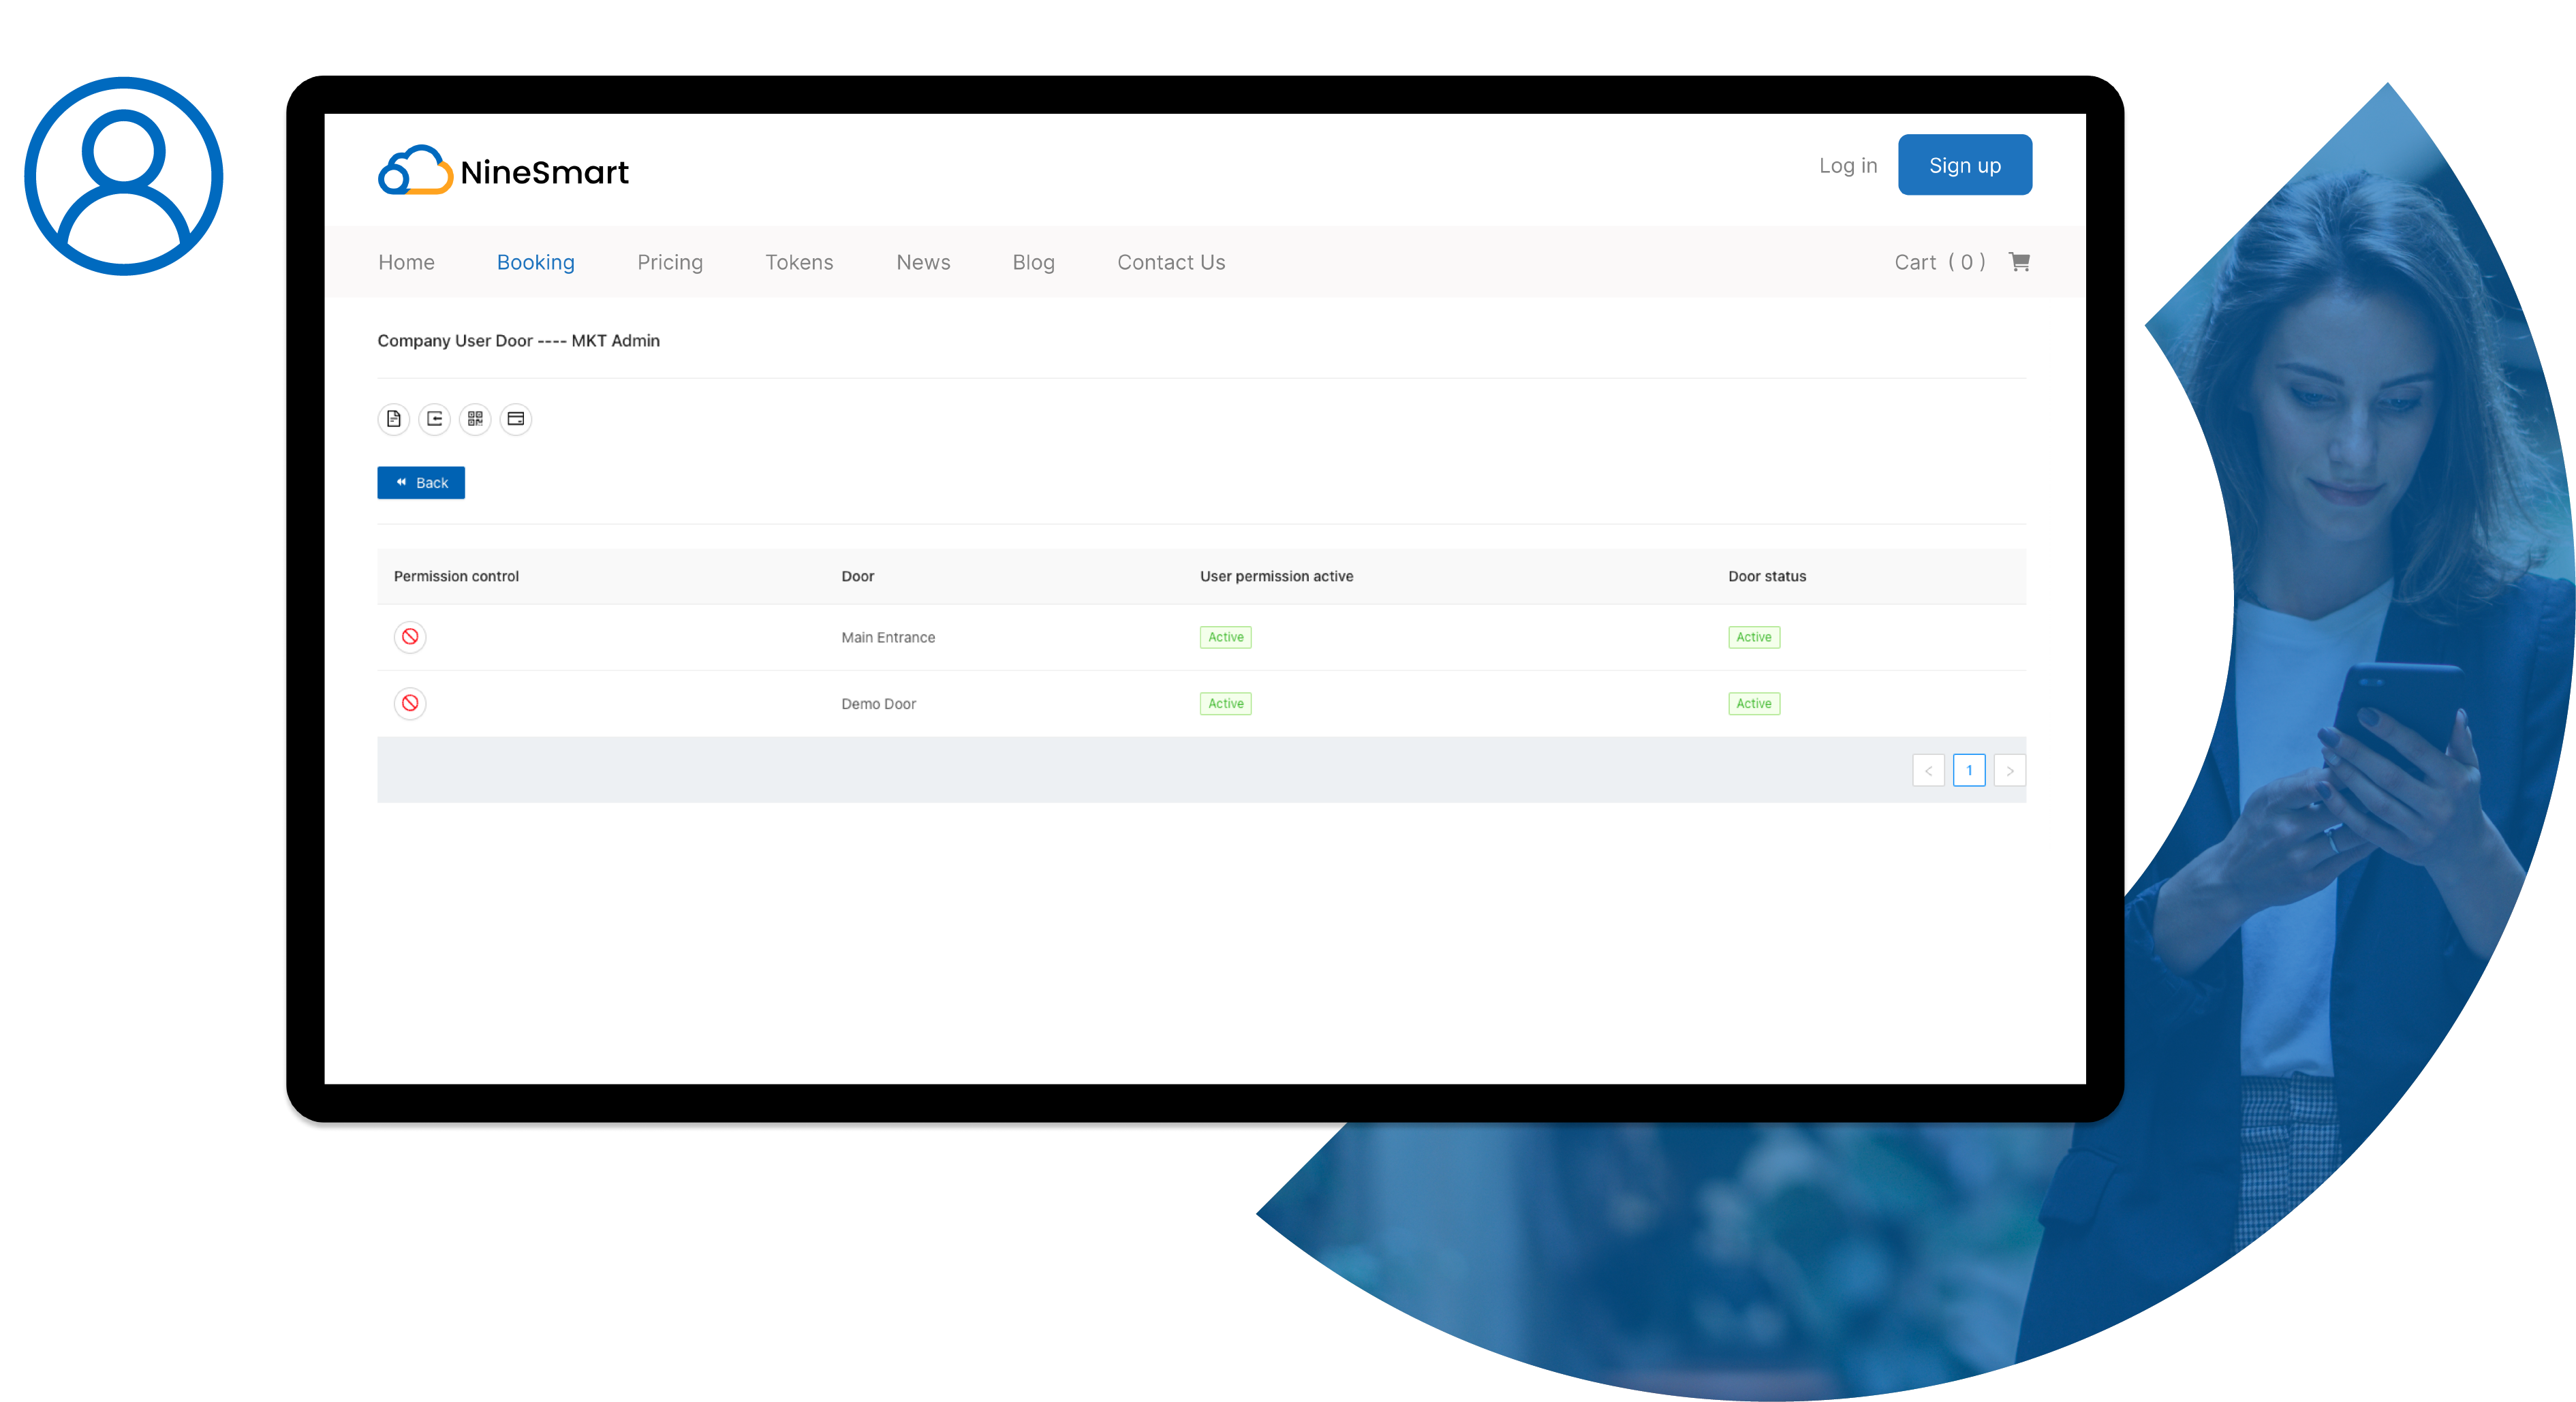
Task: Open the News menu item
Action: coord(923,262)
